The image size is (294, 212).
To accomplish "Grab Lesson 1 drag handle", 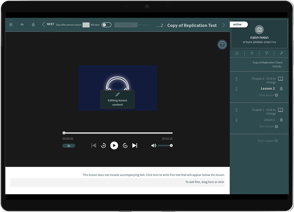I will tap(236, 120).
